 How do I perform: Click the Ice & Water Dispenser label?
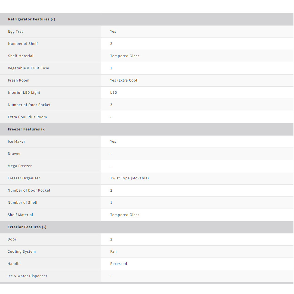(x=27, y=276)
